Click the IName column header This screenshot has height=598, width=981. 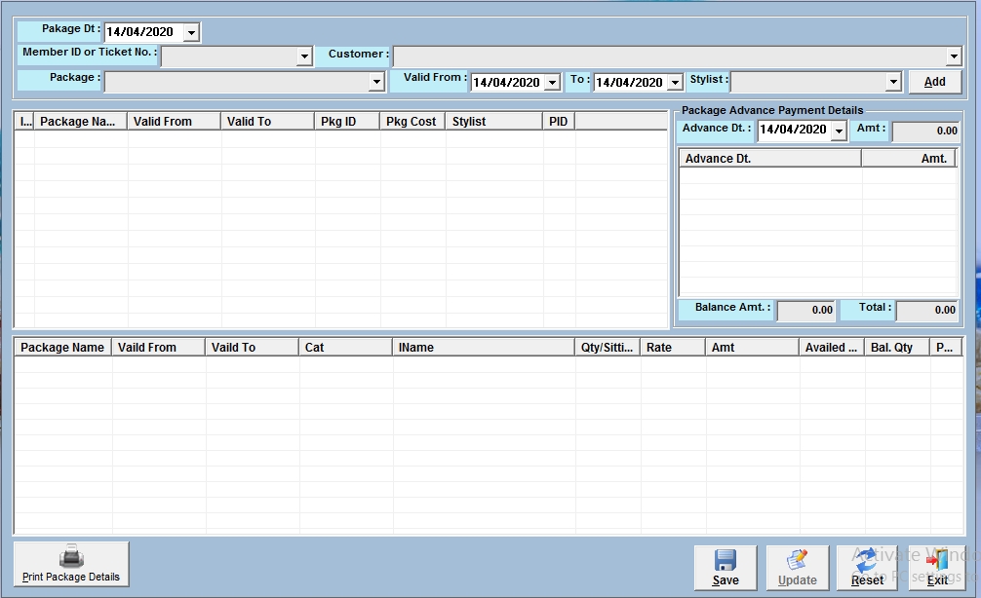click(484, 348)
